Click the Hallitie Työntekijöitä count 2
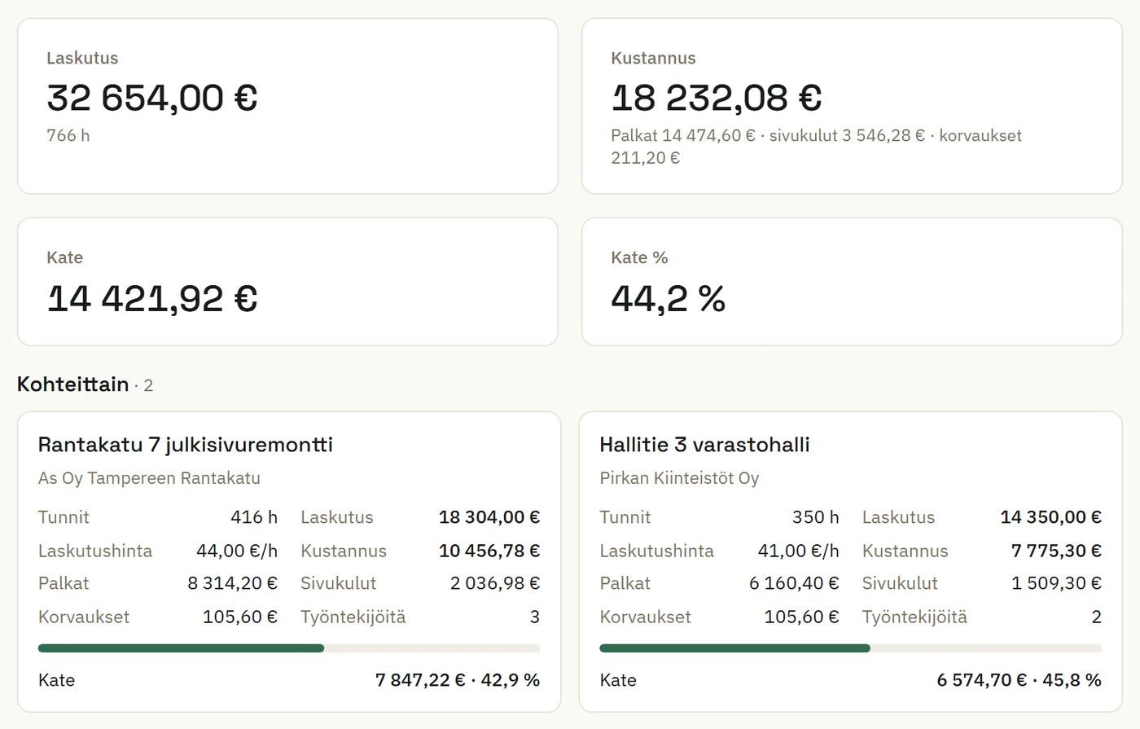This screenshot has height=729, width=1140. [1097, 617]
